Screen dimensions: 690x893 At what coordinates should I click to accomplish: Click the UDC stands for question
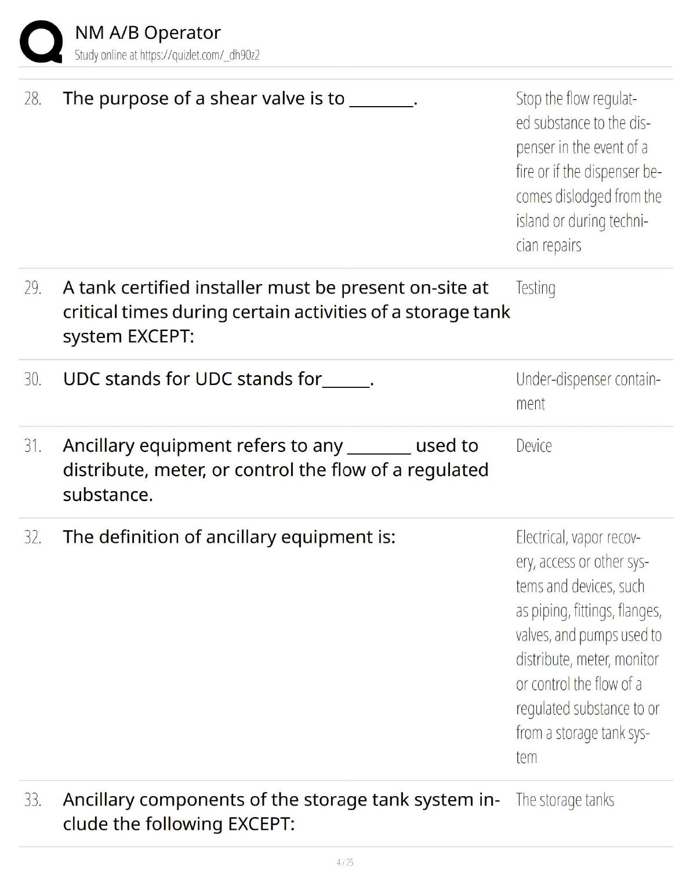point(218,379)
